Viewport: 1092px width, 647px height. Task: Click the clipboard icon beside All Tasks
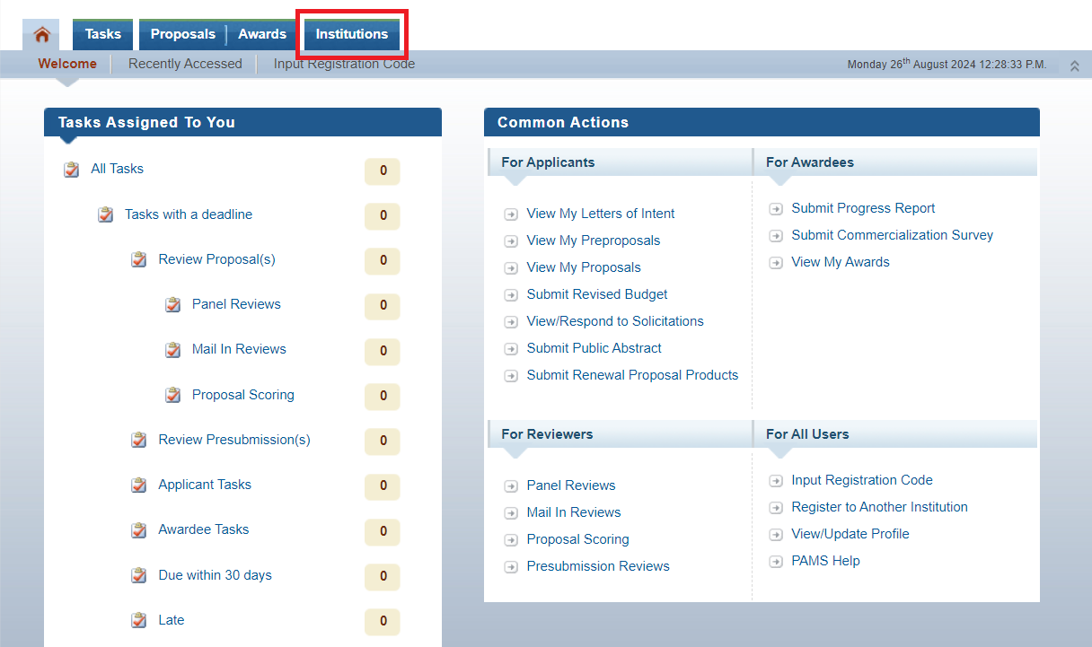point(72,170)
